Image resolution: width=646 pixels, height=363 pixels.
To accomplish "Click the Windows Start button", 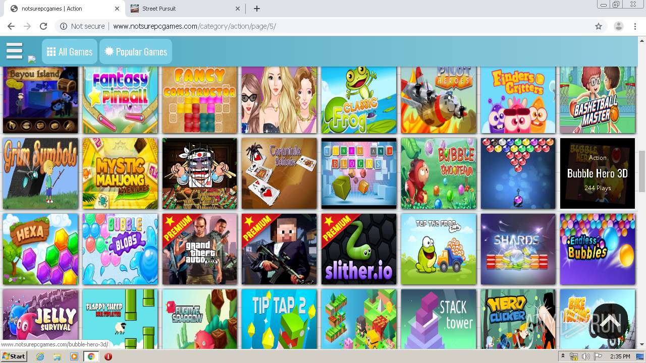I will (14, 356).
